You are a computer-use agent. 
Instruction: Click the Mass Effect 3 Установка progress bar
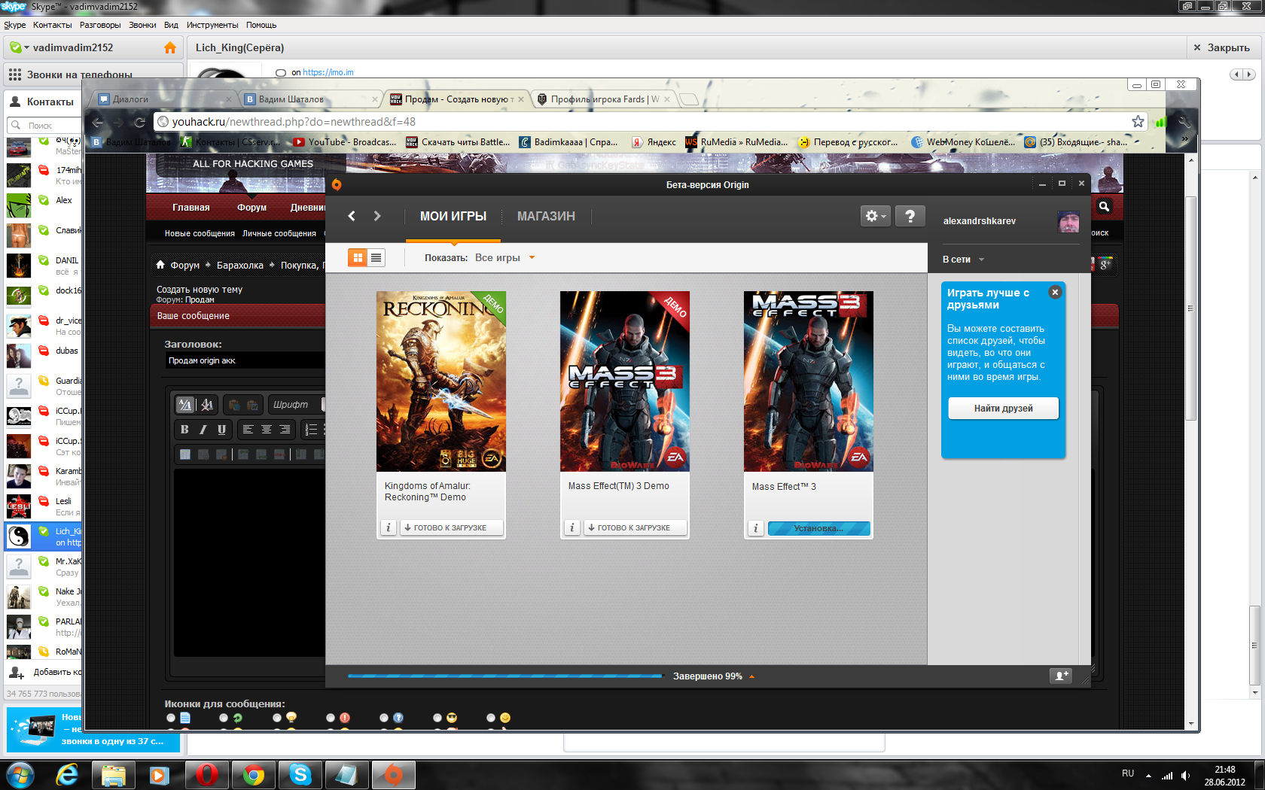[818, 528]
